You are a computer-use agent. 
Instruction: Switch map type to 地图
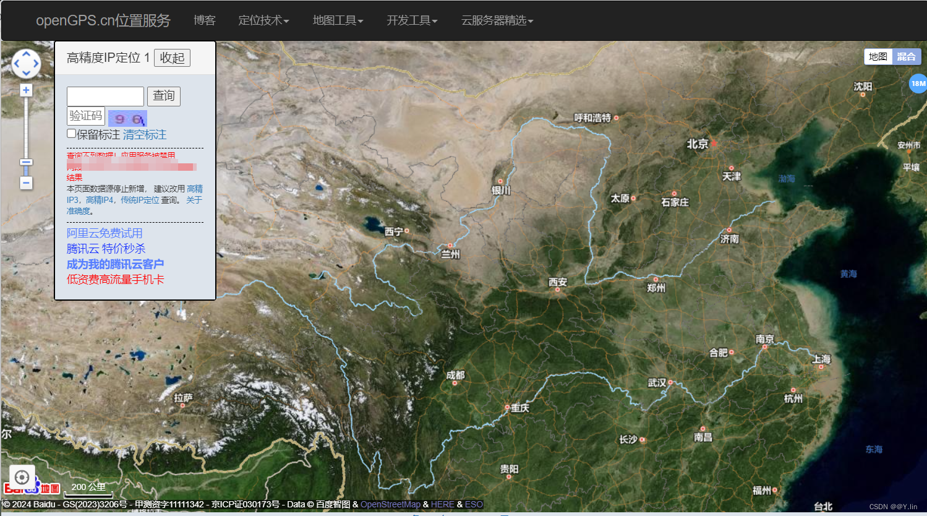click(x=878, y=57)
